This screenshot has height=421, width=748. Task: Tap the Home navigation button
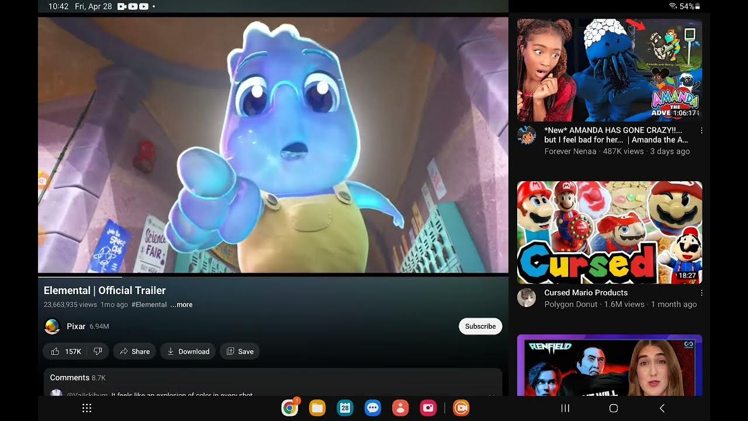(614, 408)
